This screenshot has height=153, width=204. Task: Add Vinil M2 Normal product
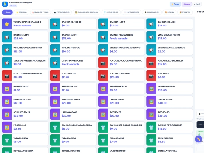[73, 50]
